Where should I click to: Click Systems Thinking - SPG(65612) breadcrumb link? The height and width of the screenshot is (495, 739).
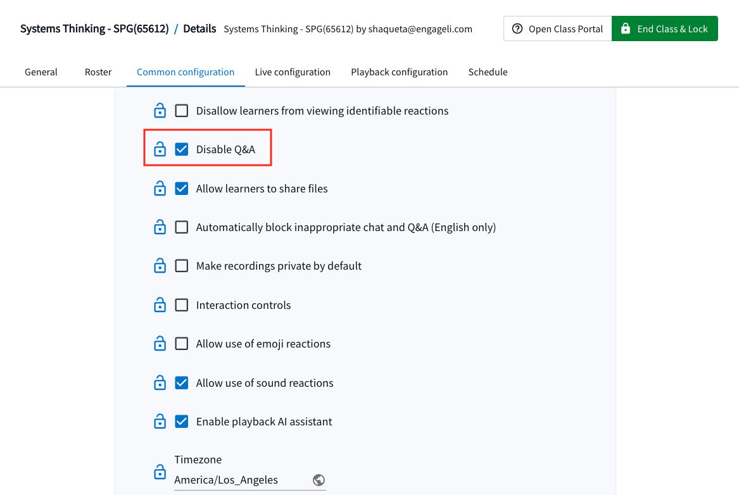tap(94, 28)
